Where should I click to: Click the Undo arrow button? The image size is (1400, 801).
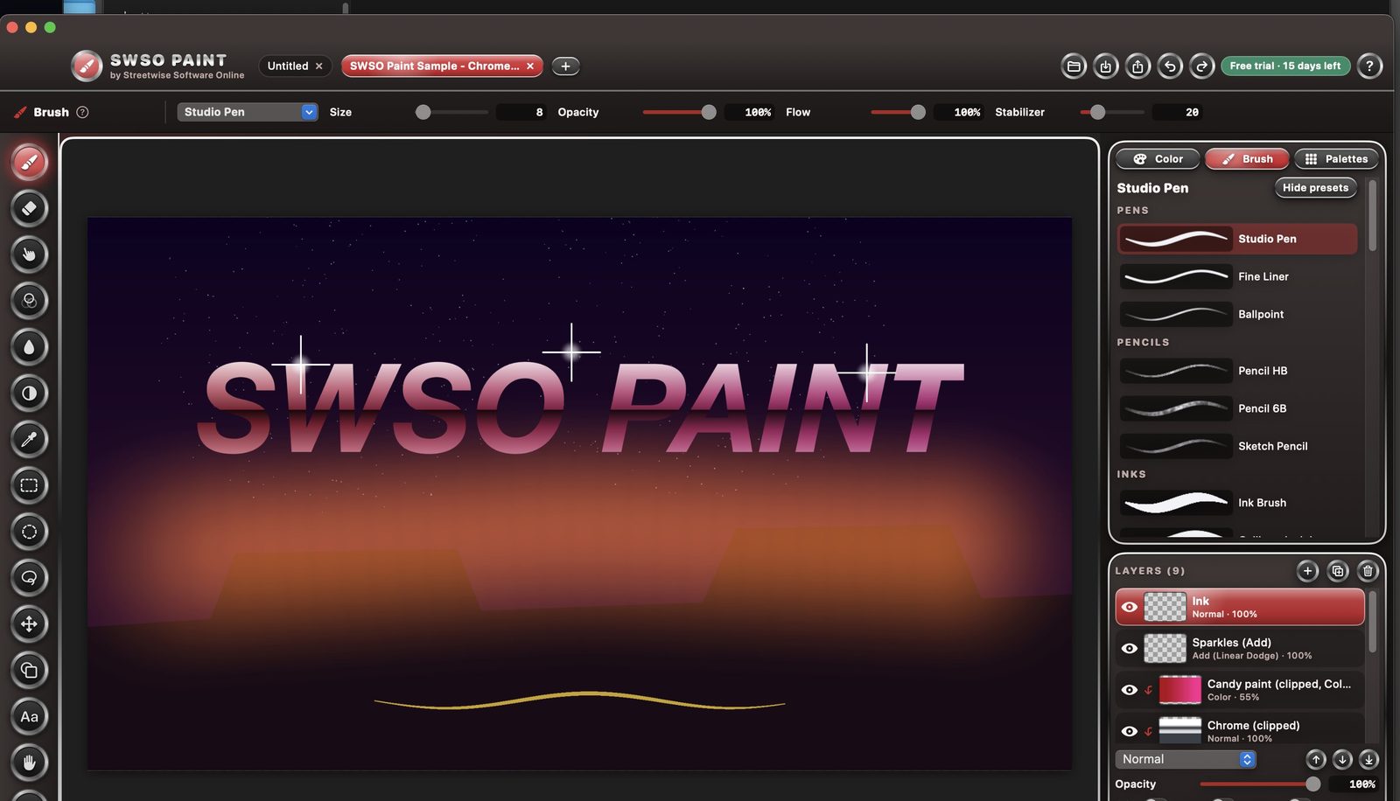click(1170, 66)
